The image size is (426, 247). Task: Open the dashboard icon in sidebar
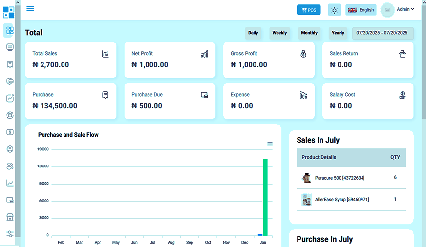(10, 30)
